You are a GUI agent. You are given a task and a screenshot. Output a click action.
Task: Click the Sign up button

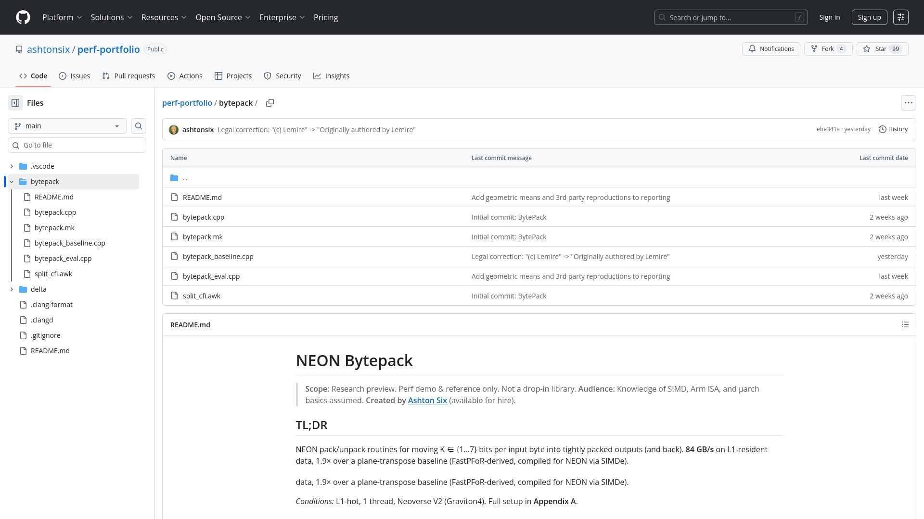pyautogui.click(x=869, y=17)
